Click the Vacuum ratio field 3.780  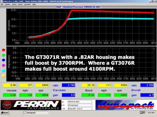(x=69, y=85)
